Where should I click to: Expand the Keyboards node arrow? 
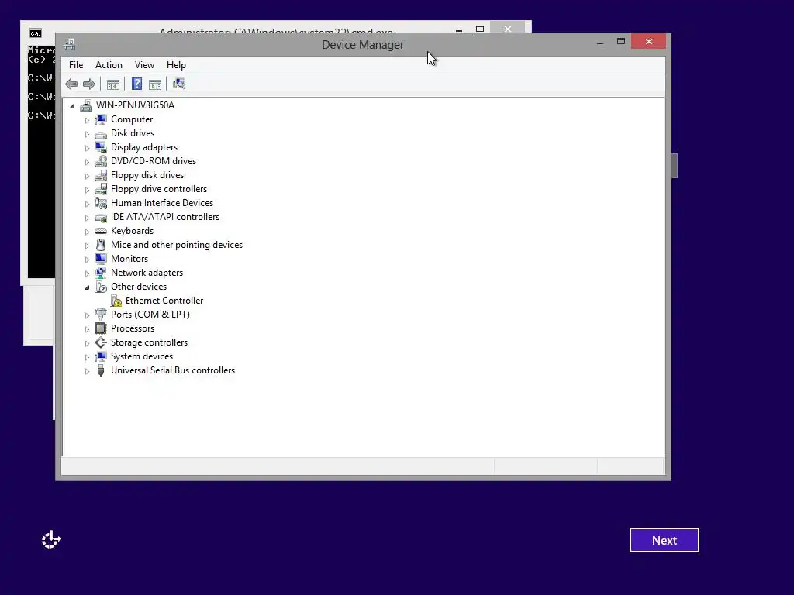click(x=87, y=232)
